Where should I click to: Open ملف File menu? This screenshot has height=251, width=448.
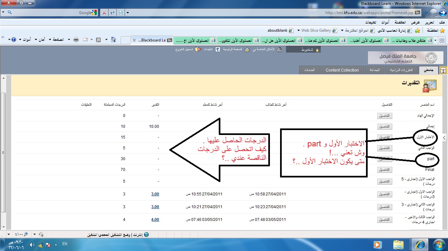(442, 22)
